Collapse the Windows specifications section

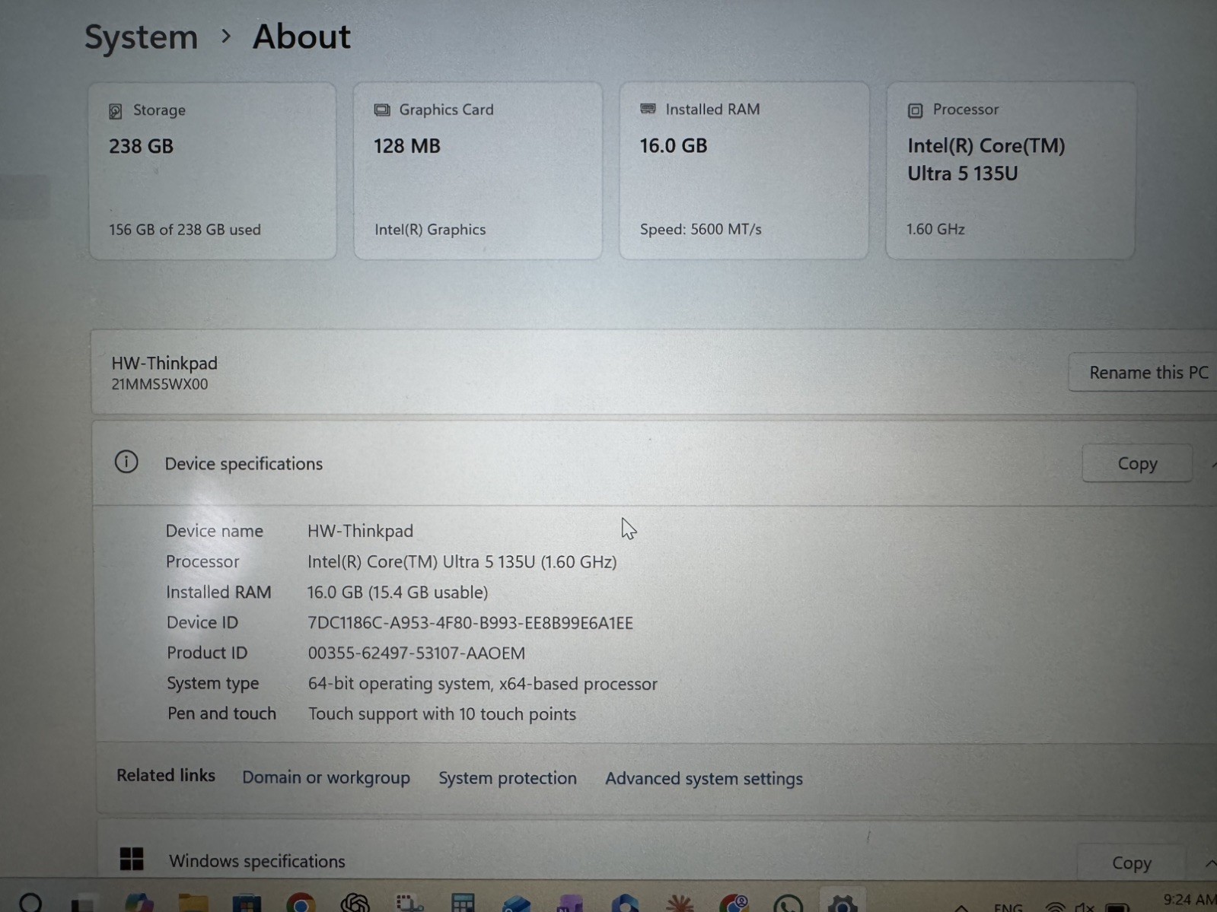click(x=1209, y=863)
